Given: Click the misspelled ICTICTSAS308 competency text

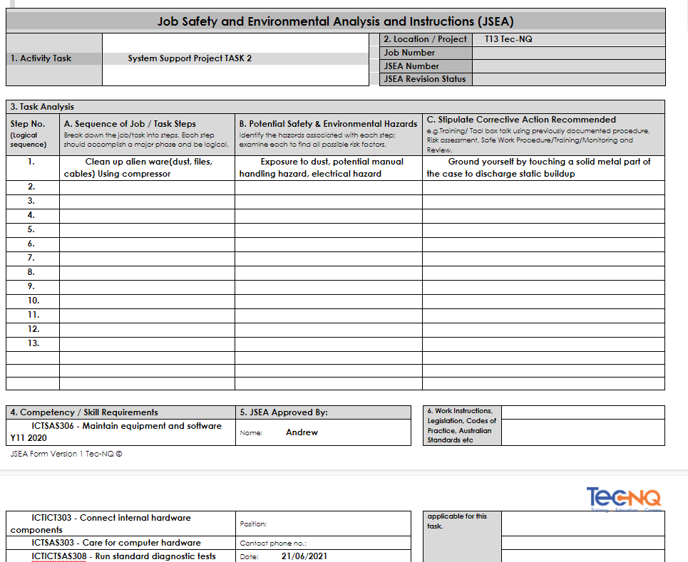Looking at the screenshot, I should (x=123, y=556).
